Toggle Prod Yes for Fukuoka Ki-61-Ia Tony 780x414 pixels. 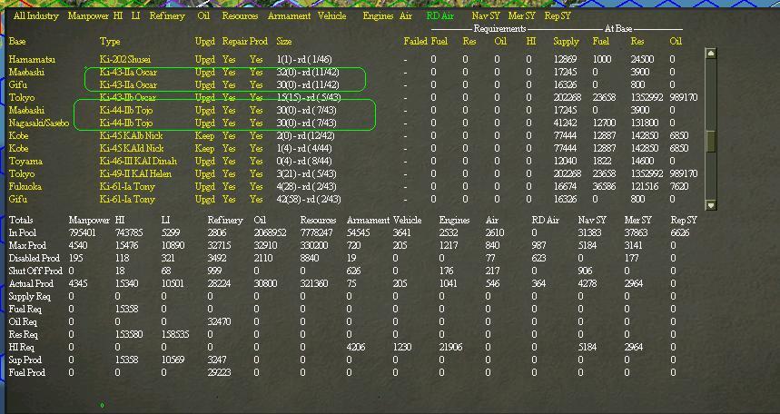tap(256, 187)
